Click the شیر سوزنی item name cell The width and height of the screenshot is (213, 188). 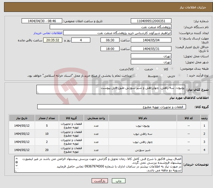143,150
